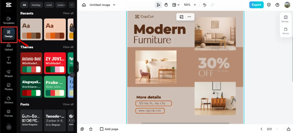
Task: Apply the Antonio-Bold theme
Action: (32, 63)
